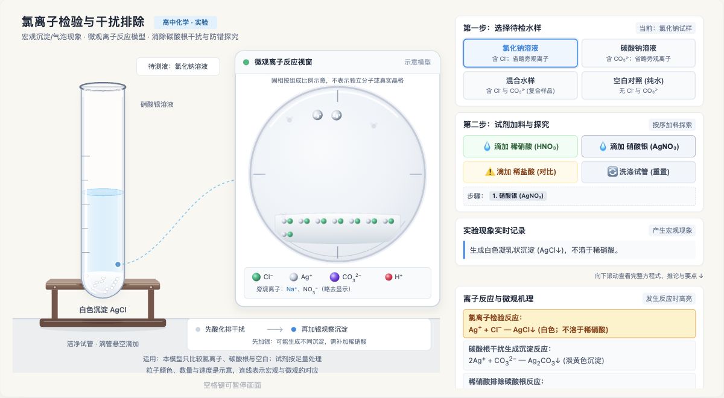724x398 pixels.
Task: Select the 碳酸钠溶液 water sample
Action: pyautogui.click(x=638, y=53)
